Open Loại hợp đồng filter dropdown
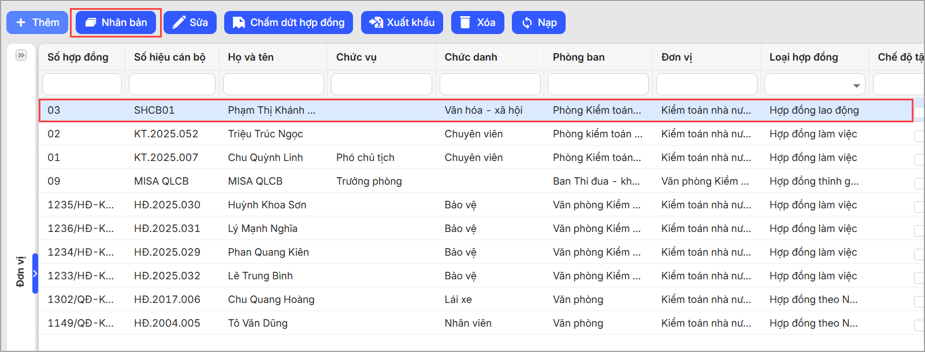Screen dimensions: 925x352 pos(856,85)
